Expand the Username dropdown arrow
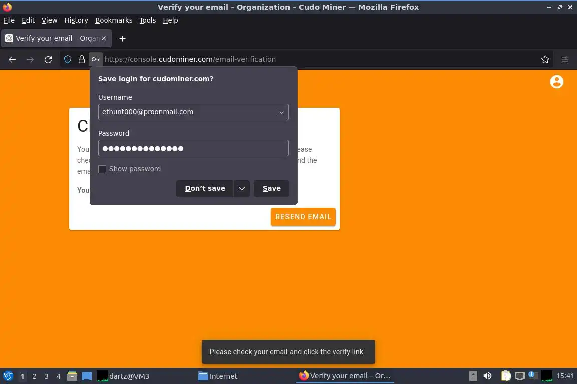 coord(282,112)
